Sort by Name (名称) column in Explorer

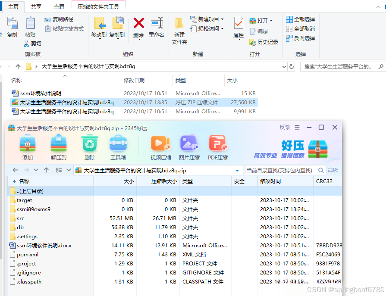pyautogui.click(x=16, y=81)
